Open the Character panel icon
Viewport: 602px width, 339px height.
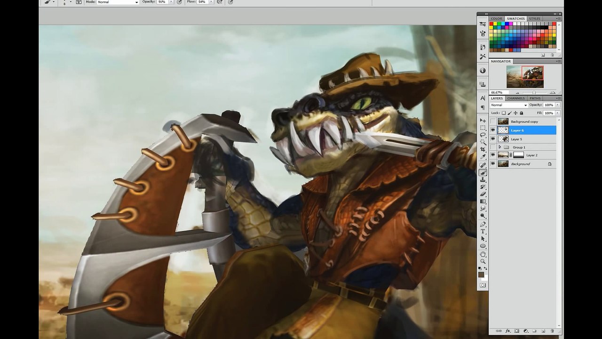[x=483, y=98]
